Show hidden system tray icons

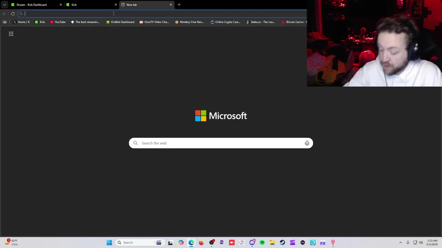[401, 242]
